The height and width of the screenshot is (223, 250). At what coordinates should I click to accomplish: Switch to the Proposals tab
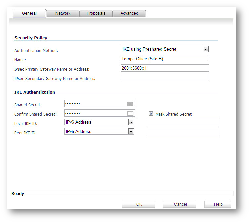click(x=96, y=13)
